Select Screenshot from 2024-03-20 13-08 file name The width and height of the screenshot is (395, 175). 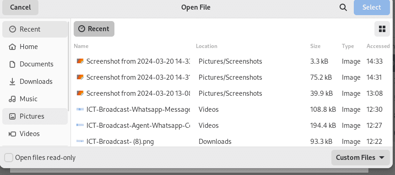(138, 93)
